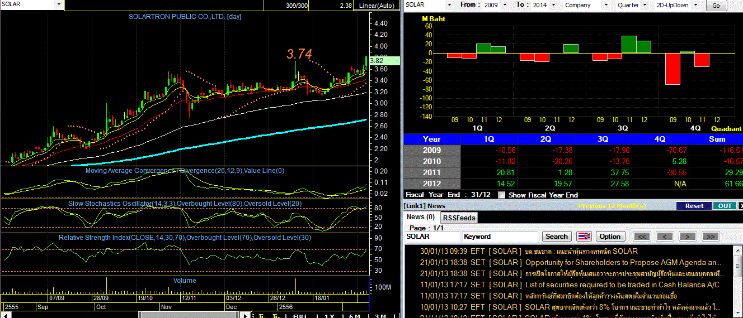
Task: Click the 3Q column header in table
Action: pyautogui.click(x=603, y=139)
